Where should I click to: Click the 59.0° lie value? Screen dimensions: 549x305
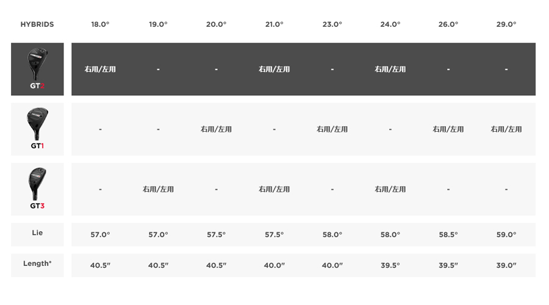tap(506, 235)
